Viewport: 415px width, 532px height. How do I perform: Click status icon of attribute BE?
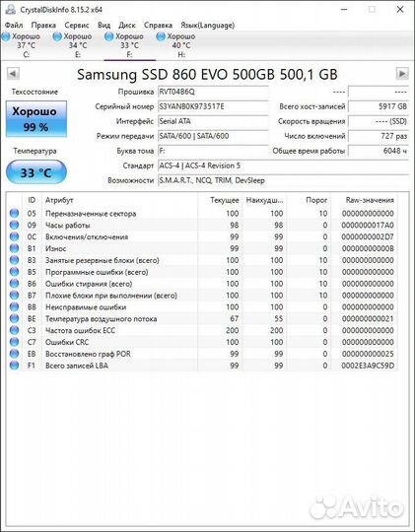click(14, 319)
